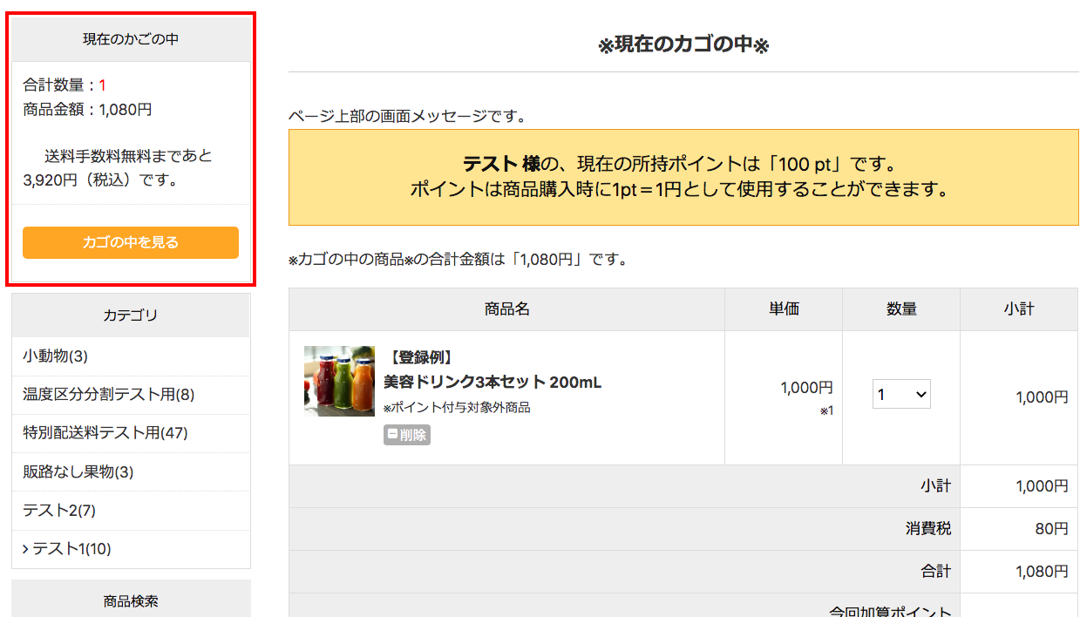This screenshot has width=1087, height=617.
Task: Click the beauty drink bottles product thumbnail
Action: coord(339,381)
